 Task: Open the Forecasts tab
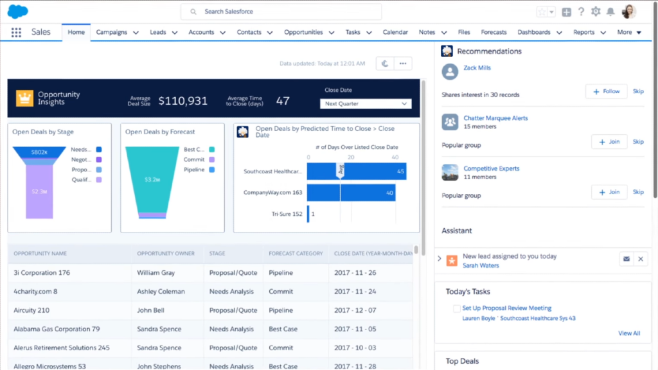coord(493,32)
